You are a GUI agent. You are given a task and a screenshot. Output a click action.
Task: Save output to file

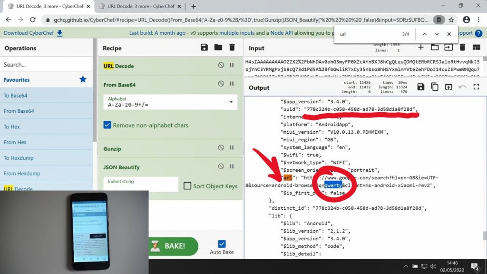[x=420, y=87]
